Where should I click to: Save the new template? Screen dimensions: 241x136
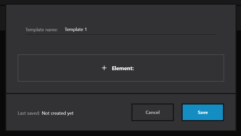pyautogui.click(x=203, y=112)
